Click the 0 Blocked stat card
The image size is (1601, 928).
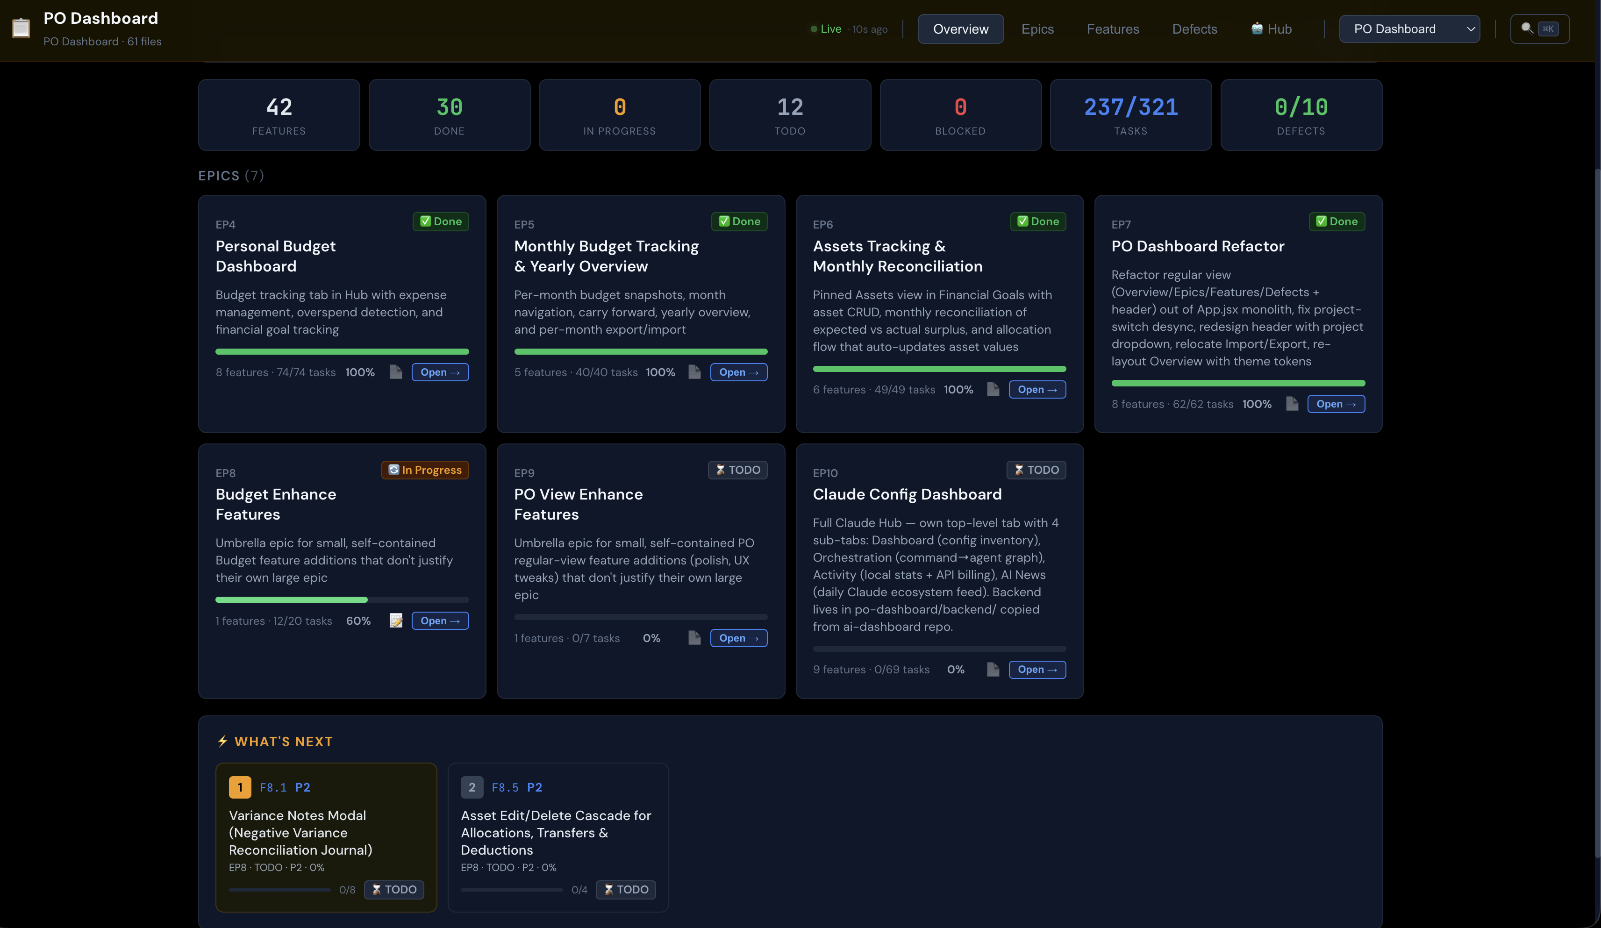[x=960, y=115]
